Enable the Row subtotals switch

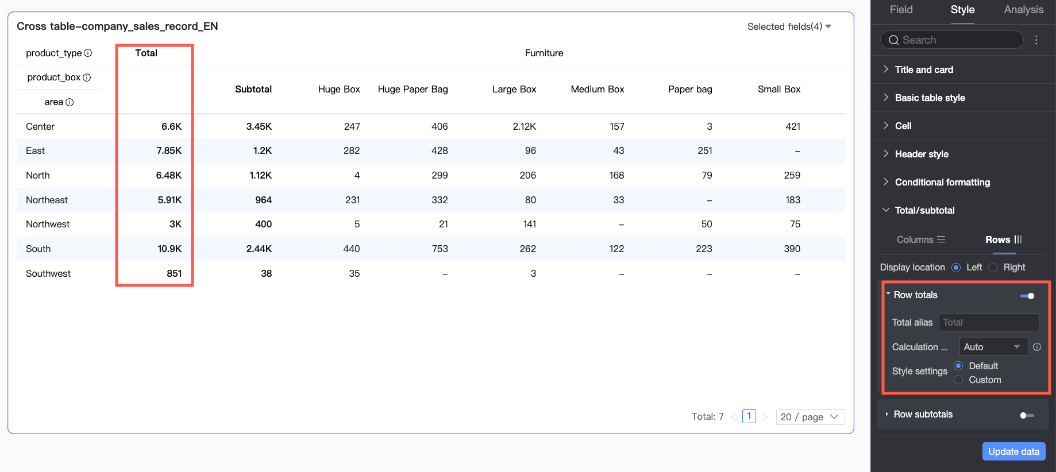tap(1027, 415)
